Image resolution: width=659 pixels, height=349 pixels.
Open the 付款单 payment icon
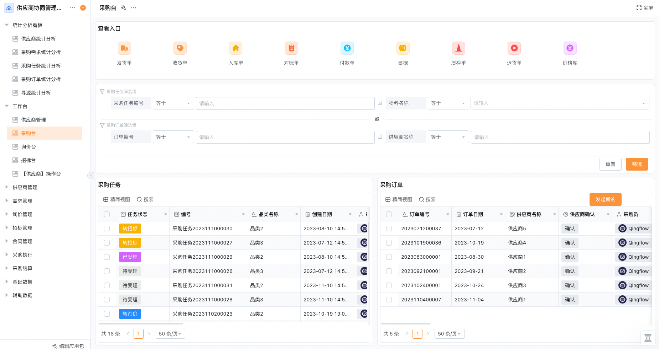point(347,48)
